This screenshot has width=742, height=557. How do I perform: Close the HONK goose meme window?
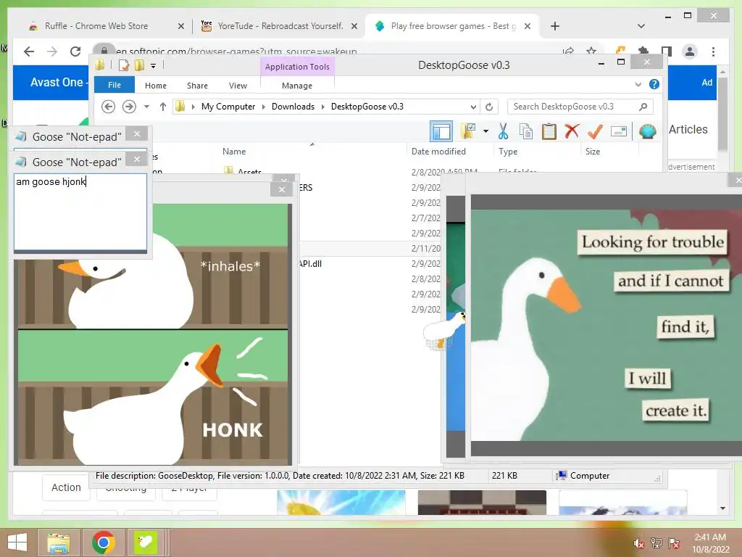[282, 190]
